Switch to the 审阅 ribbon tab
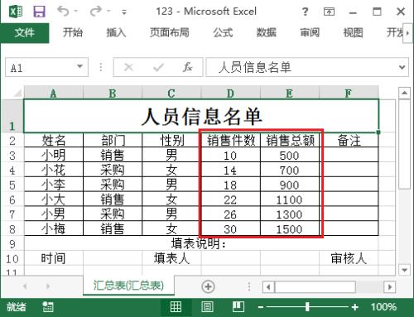The width and height of the screenshot is (414, 317). coord(310,32)
